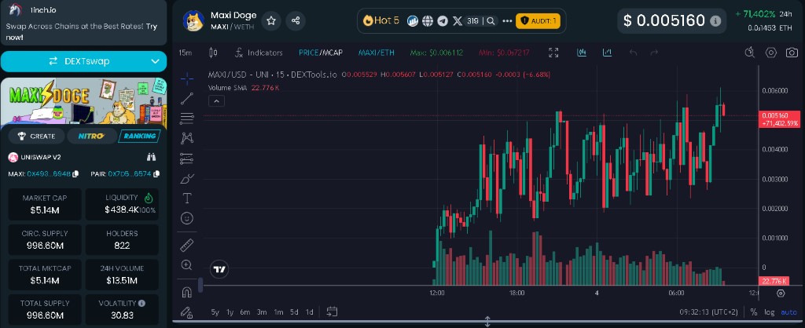The width and height of the screenshot is (805, 328).
Task: Open the Telegram link icon
Action: [x=442, y=21]
